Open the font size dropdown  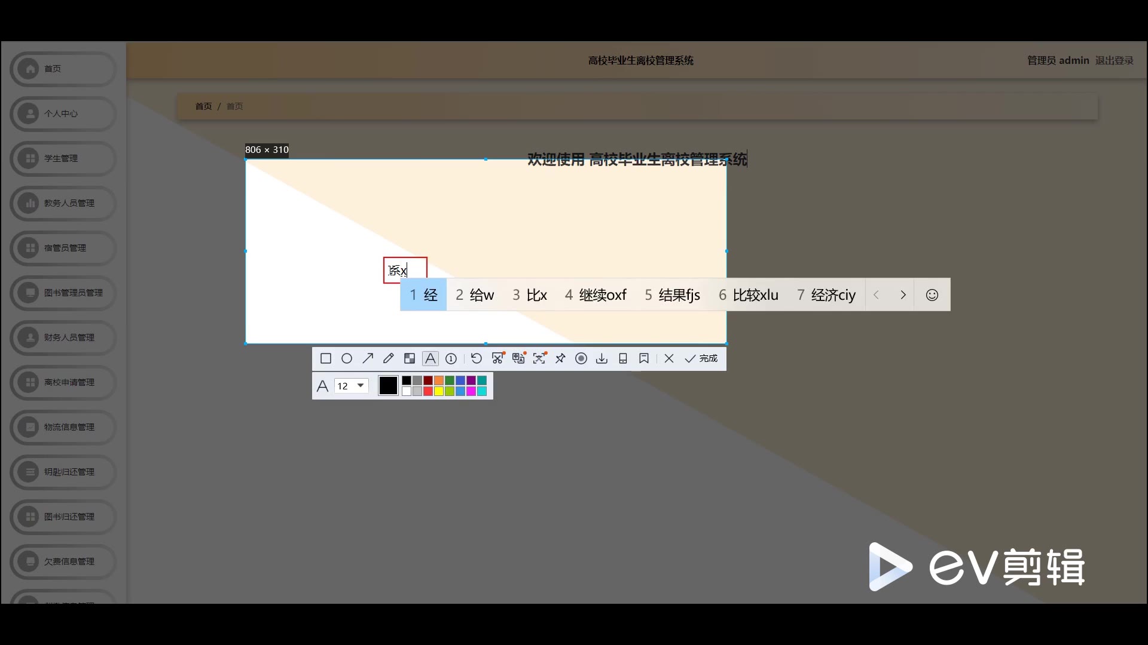click(x=361, y=386)
